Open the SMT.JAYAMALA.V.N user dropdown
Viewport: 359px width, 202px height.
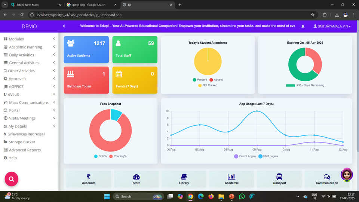pos(332,26)
